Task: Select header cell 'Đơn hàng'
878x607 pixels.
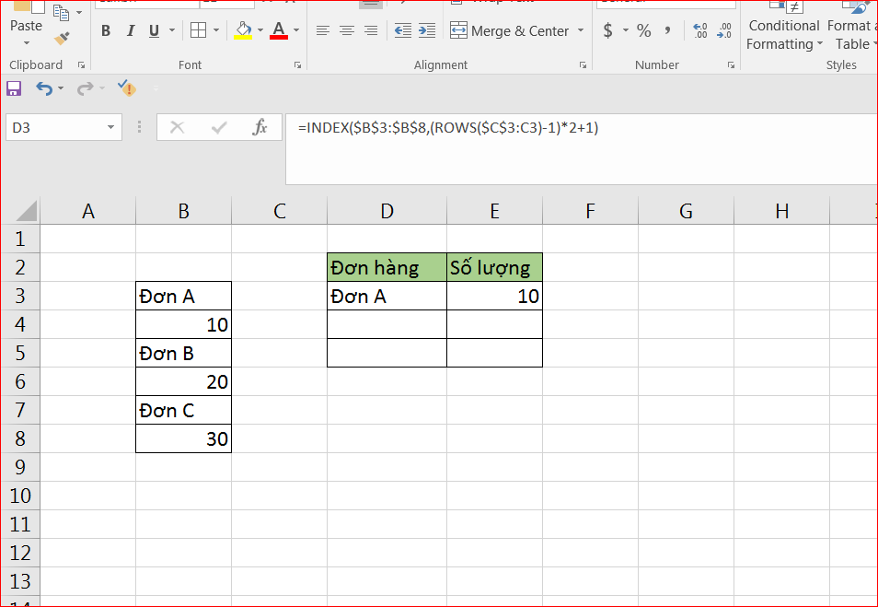Action: 387,267
